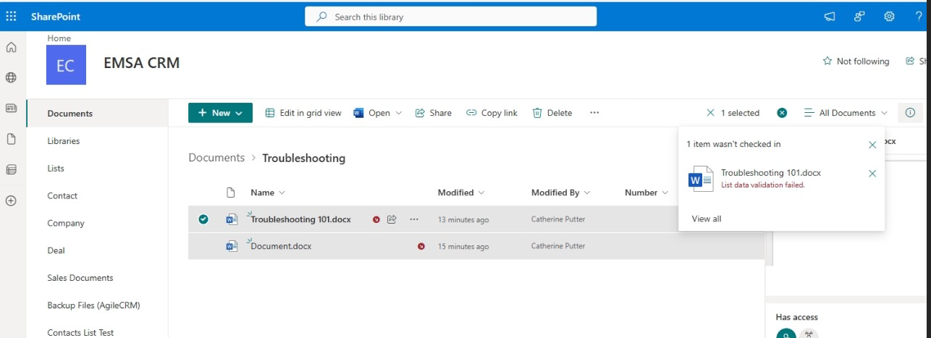Click the green circled X status icon
The height and width of the screenshot is (338, 931).
[782, 113]
